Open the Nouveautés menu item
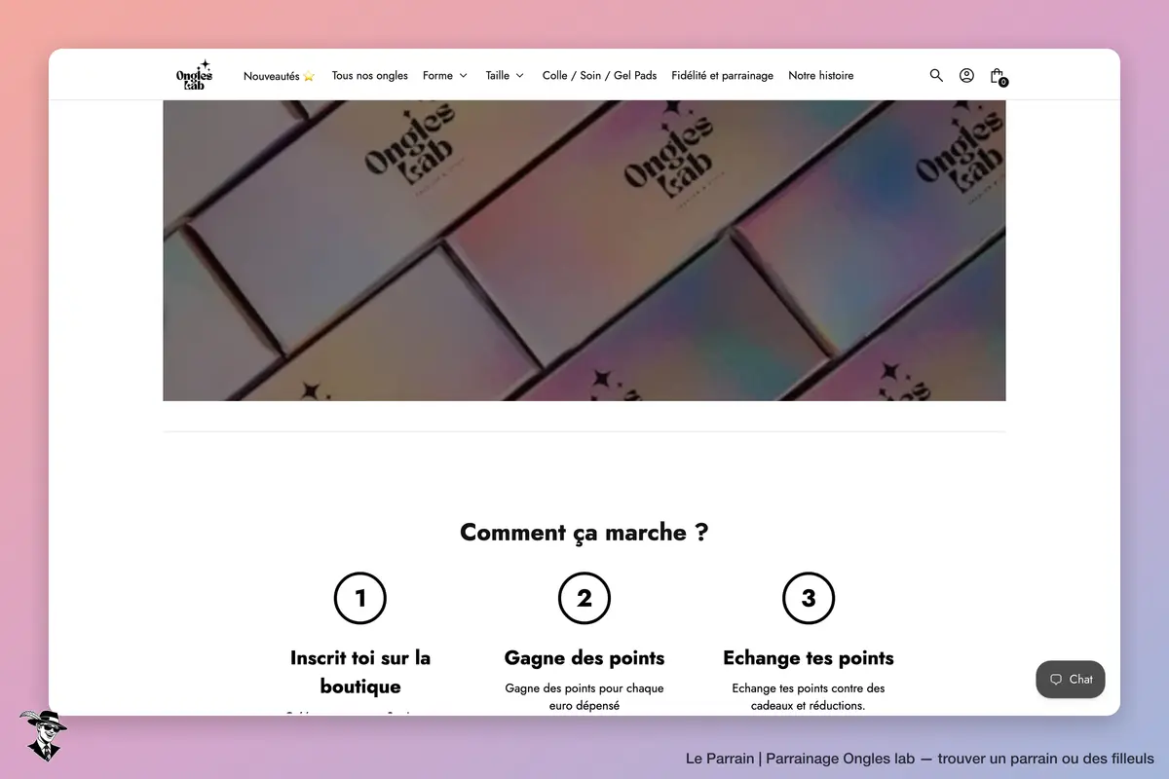Screen dimensions: 1169x779 (280, 76)
